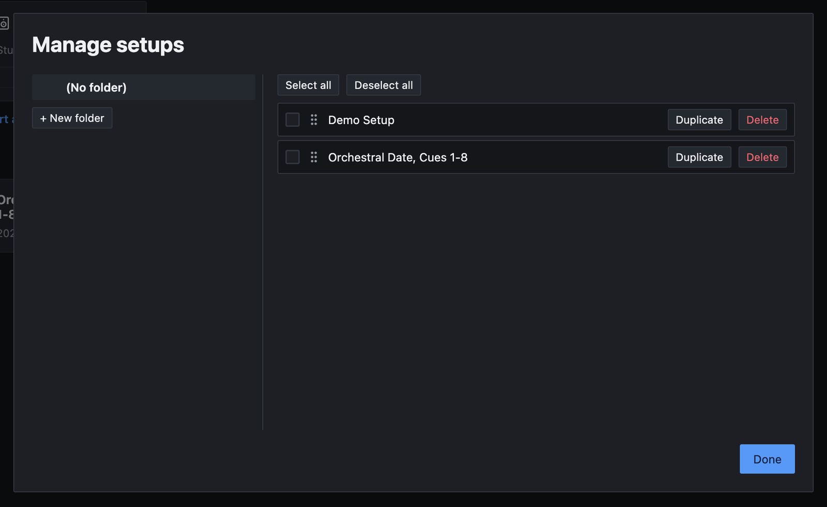Image resolution: width=827 pixels, height=507 pixels.
Task: Click the drag handle beside Orchestral Date, Cues 1-8
Action: click(x=314, y=157)
